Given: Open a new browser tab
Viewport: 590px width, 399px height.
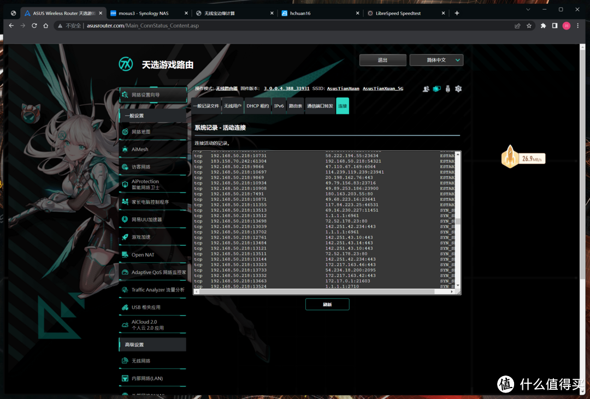Looking at the screenshot, I should [x=457, y=13].
